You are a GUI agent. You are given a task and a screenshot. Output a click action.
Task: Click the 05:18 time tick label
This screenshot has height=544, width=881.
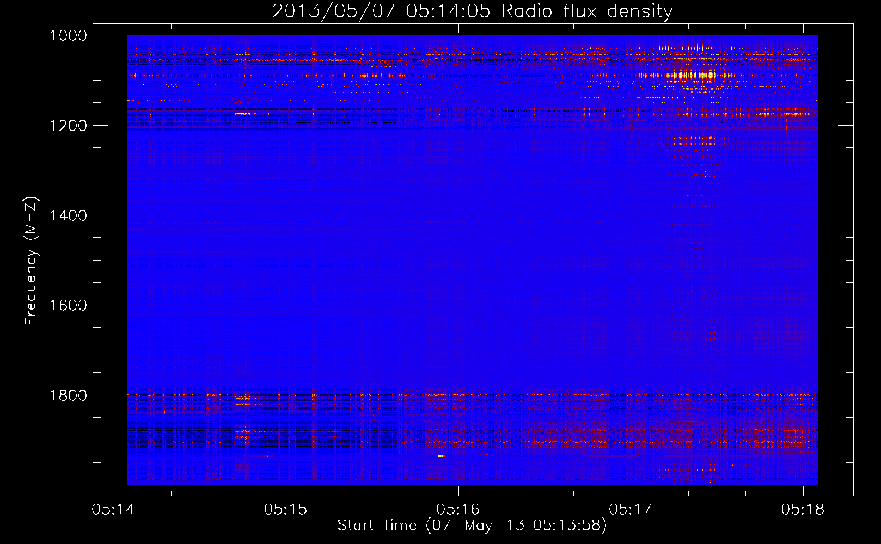tap(803, 510)
